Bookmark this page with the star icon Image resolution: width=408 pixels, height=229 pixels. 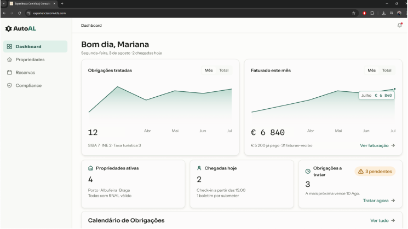(353, 13)
